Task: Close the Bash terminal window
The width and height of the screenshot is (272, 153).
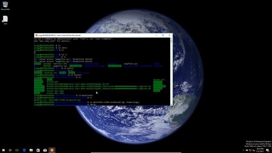Action: click(x=169, y=35)
